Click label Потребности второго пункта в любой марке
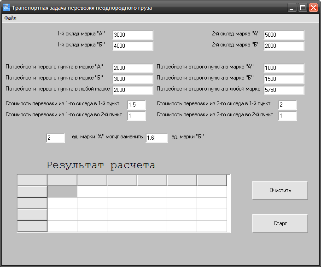Screen dimensions: 321x267 tap(209, 89)
